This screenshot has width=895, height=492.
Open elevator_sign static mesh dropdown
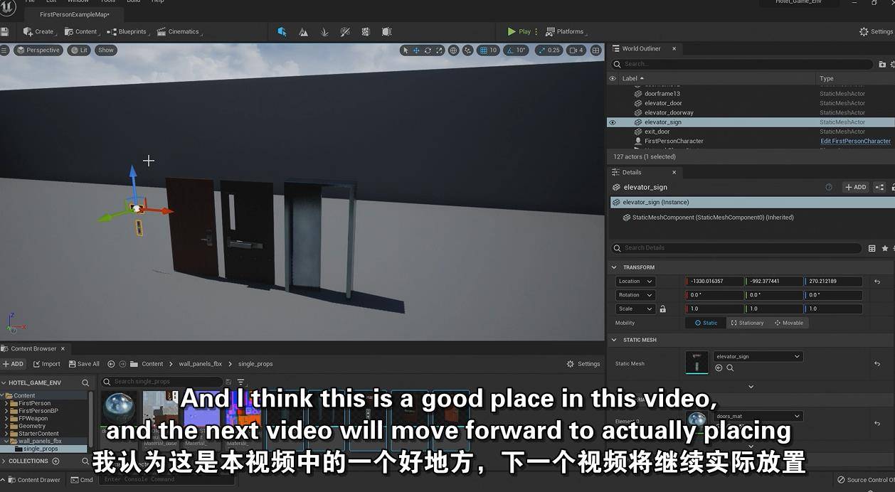click(x=758, y=356)
